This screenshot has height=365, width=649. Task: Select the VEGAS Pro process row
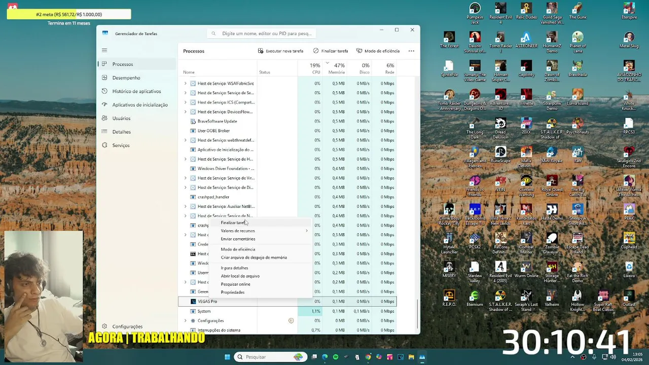click(x=287, y=301)
